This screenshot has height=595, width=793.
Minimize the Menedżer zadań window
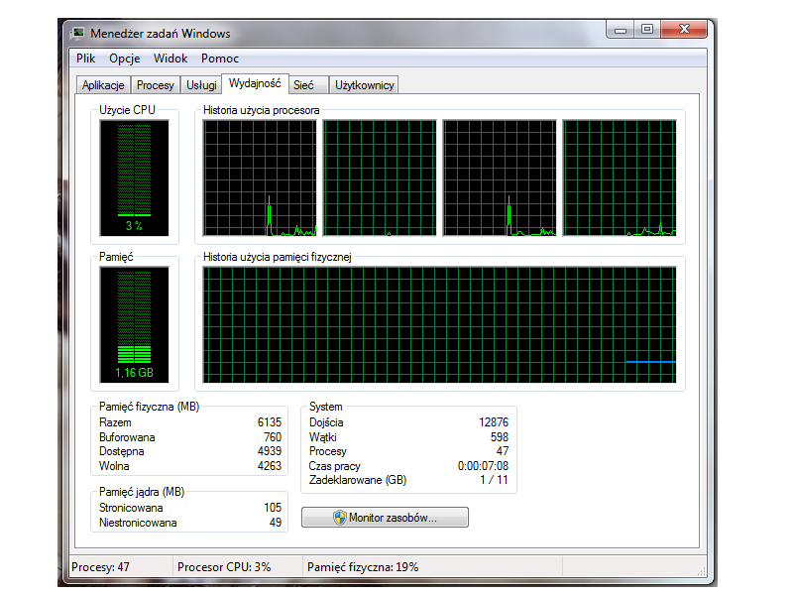point(621,30)
